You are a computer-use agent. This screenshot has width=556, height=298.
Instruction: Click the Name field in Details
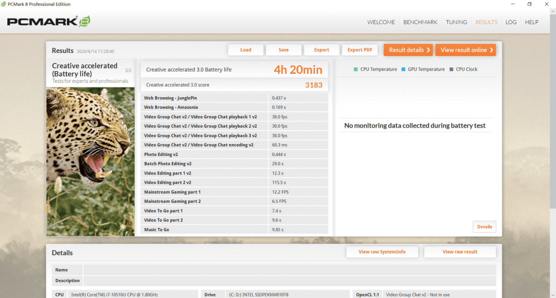click(x=289, y=270)
